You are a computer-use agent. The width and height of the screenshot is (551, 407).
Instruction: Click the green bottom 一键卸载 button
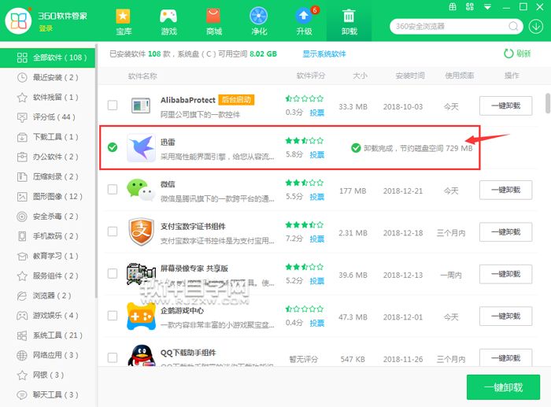click(503, 387)
